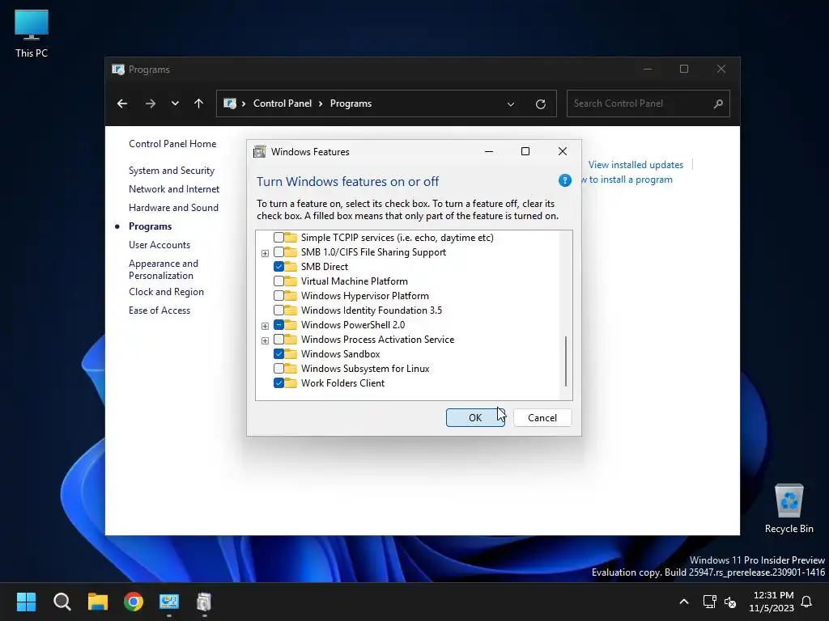Open the notifications bell icon
829x621 pixels.
tap(807, 602)
